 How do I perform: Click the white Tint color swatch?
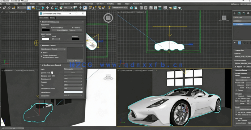pyautogui.click(x=46, y=39)
